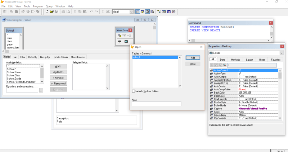Maximize table view icon in View Designer toolbar
This screenshot has height=152, width=288.
tap(126, 42)
